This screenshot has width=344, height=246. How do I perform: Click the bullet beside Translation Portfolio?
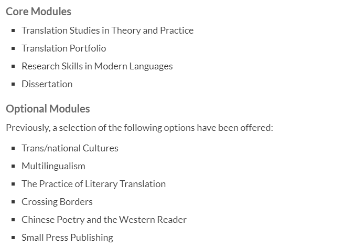(x=13, y=48)
